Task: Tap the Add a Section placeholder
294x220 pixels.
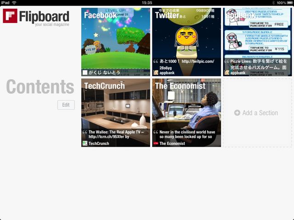Action: pyautogui.click(x=257, y=113)
